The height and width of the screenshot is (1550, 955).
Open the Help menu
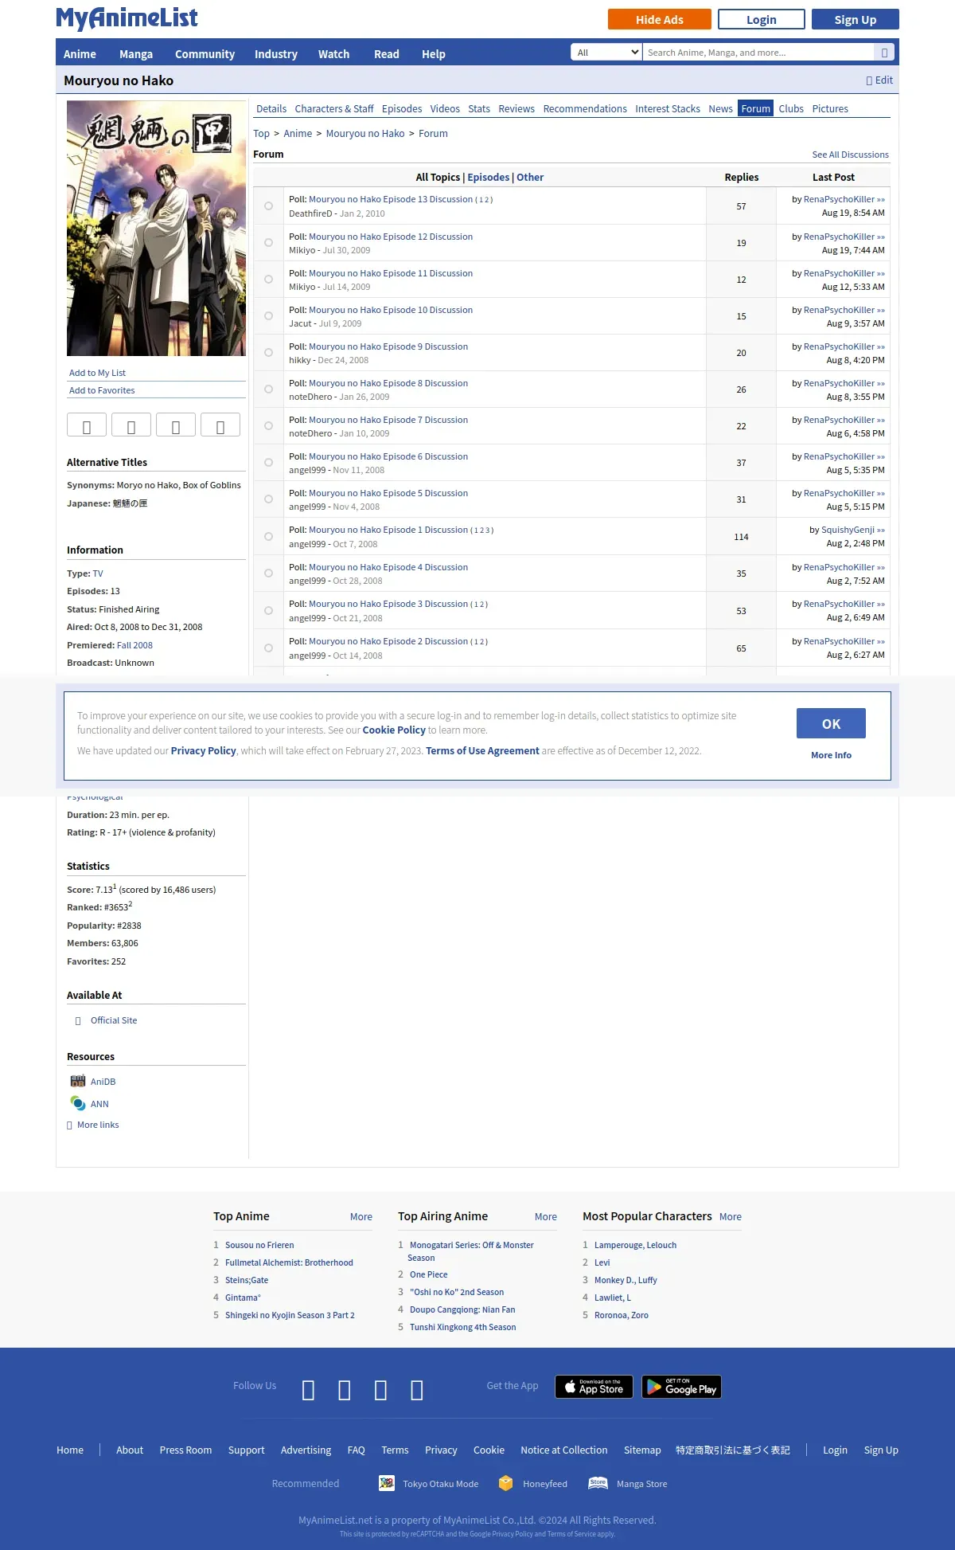click(434, 54)
